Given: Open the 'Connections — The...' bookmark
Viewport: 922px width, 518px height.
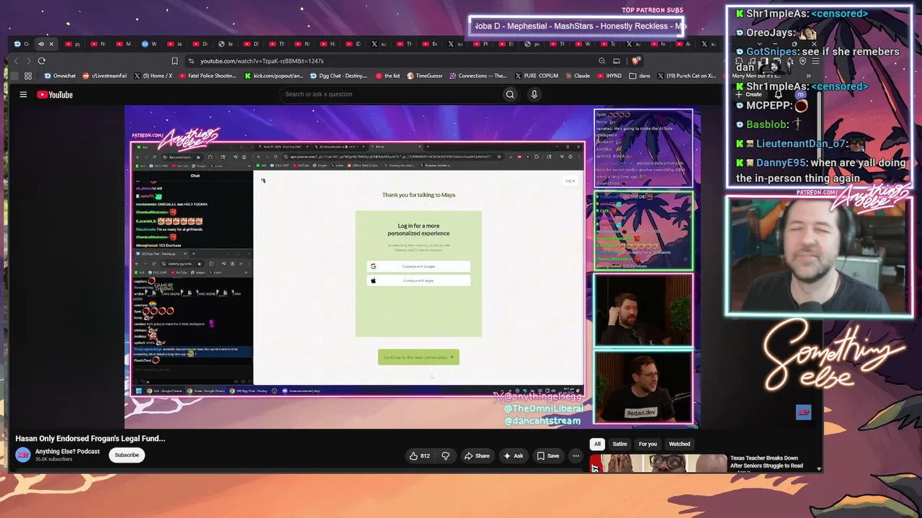Looking at the screenshot, I should click(x=478, y=76).
